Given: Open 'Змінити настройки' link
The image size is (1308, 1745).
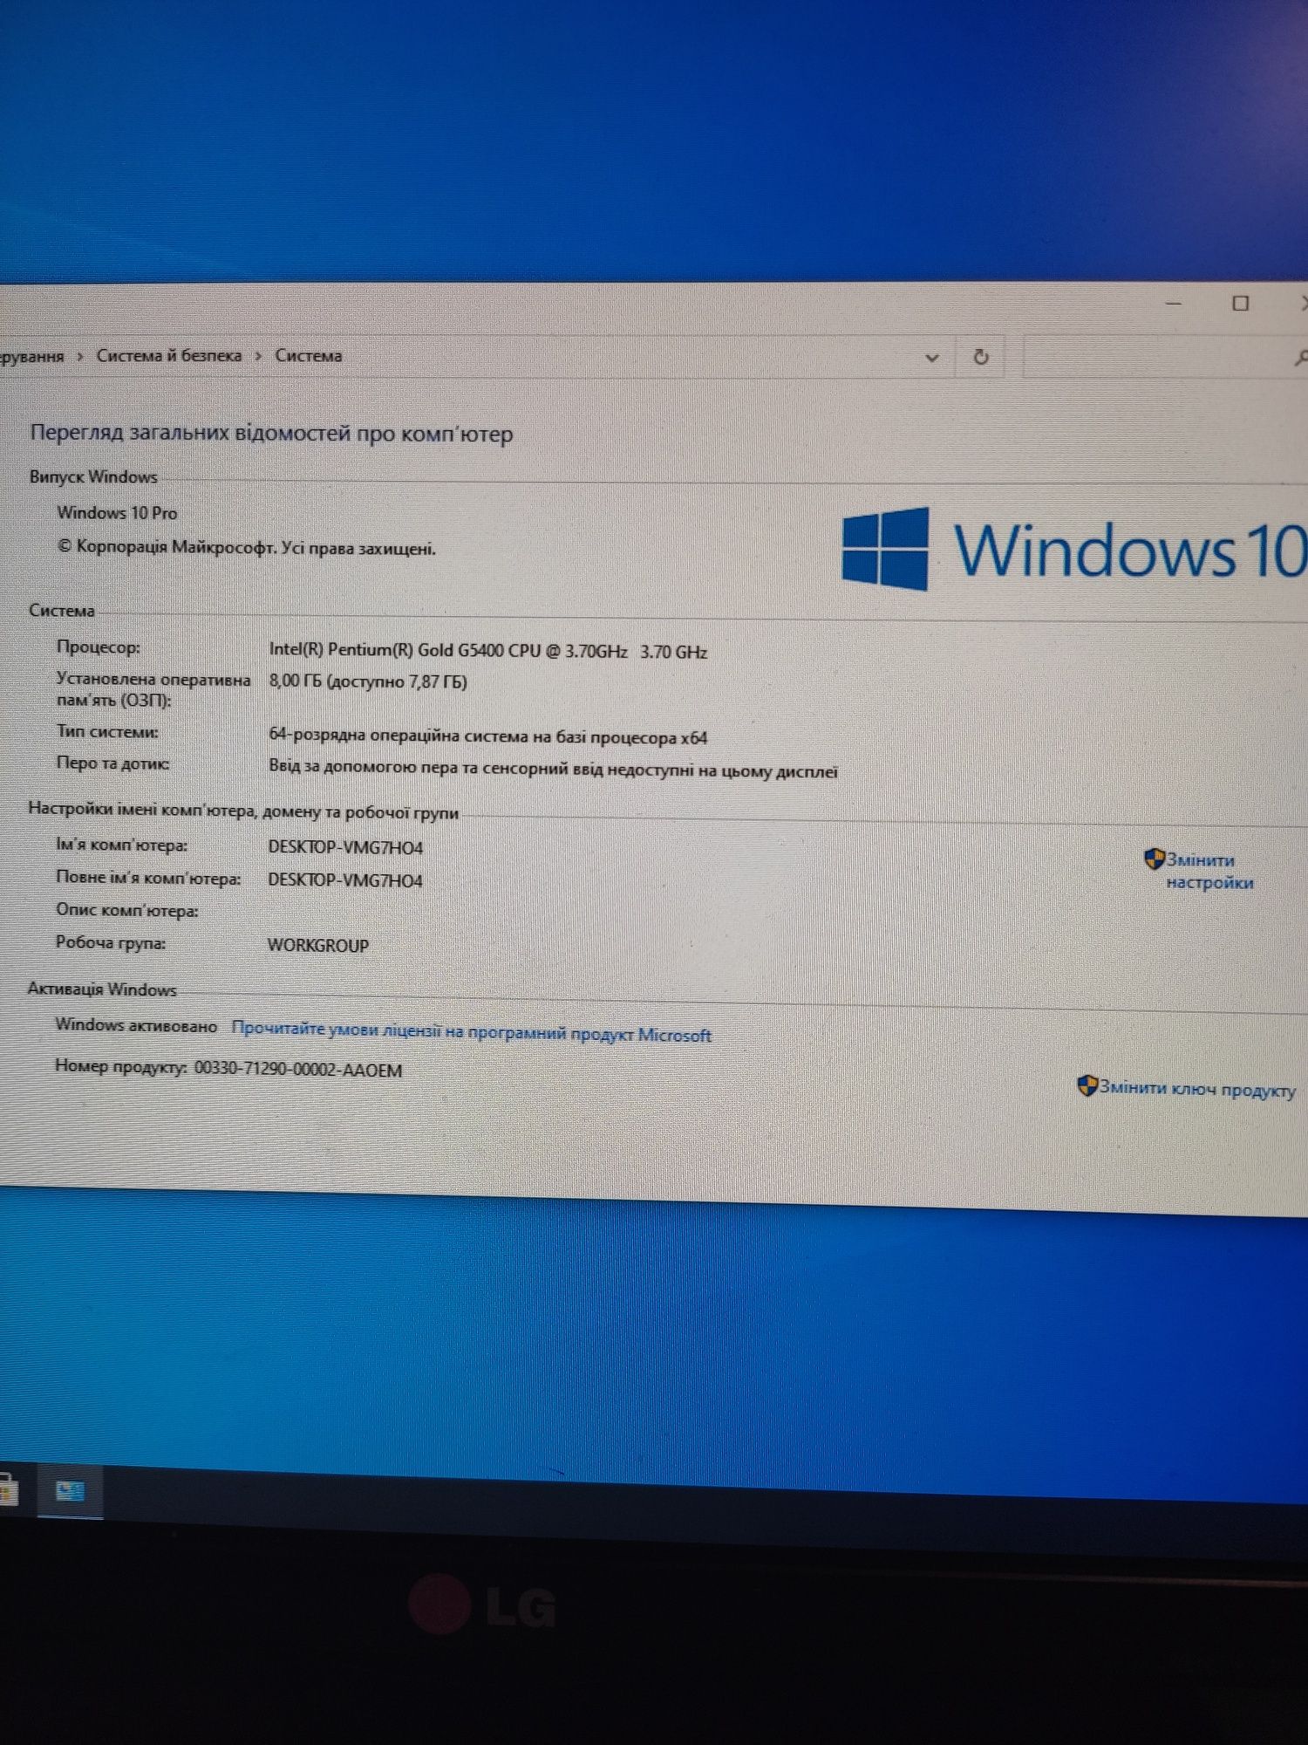Looking at the screenshot, I should [x=1209, y=871].
